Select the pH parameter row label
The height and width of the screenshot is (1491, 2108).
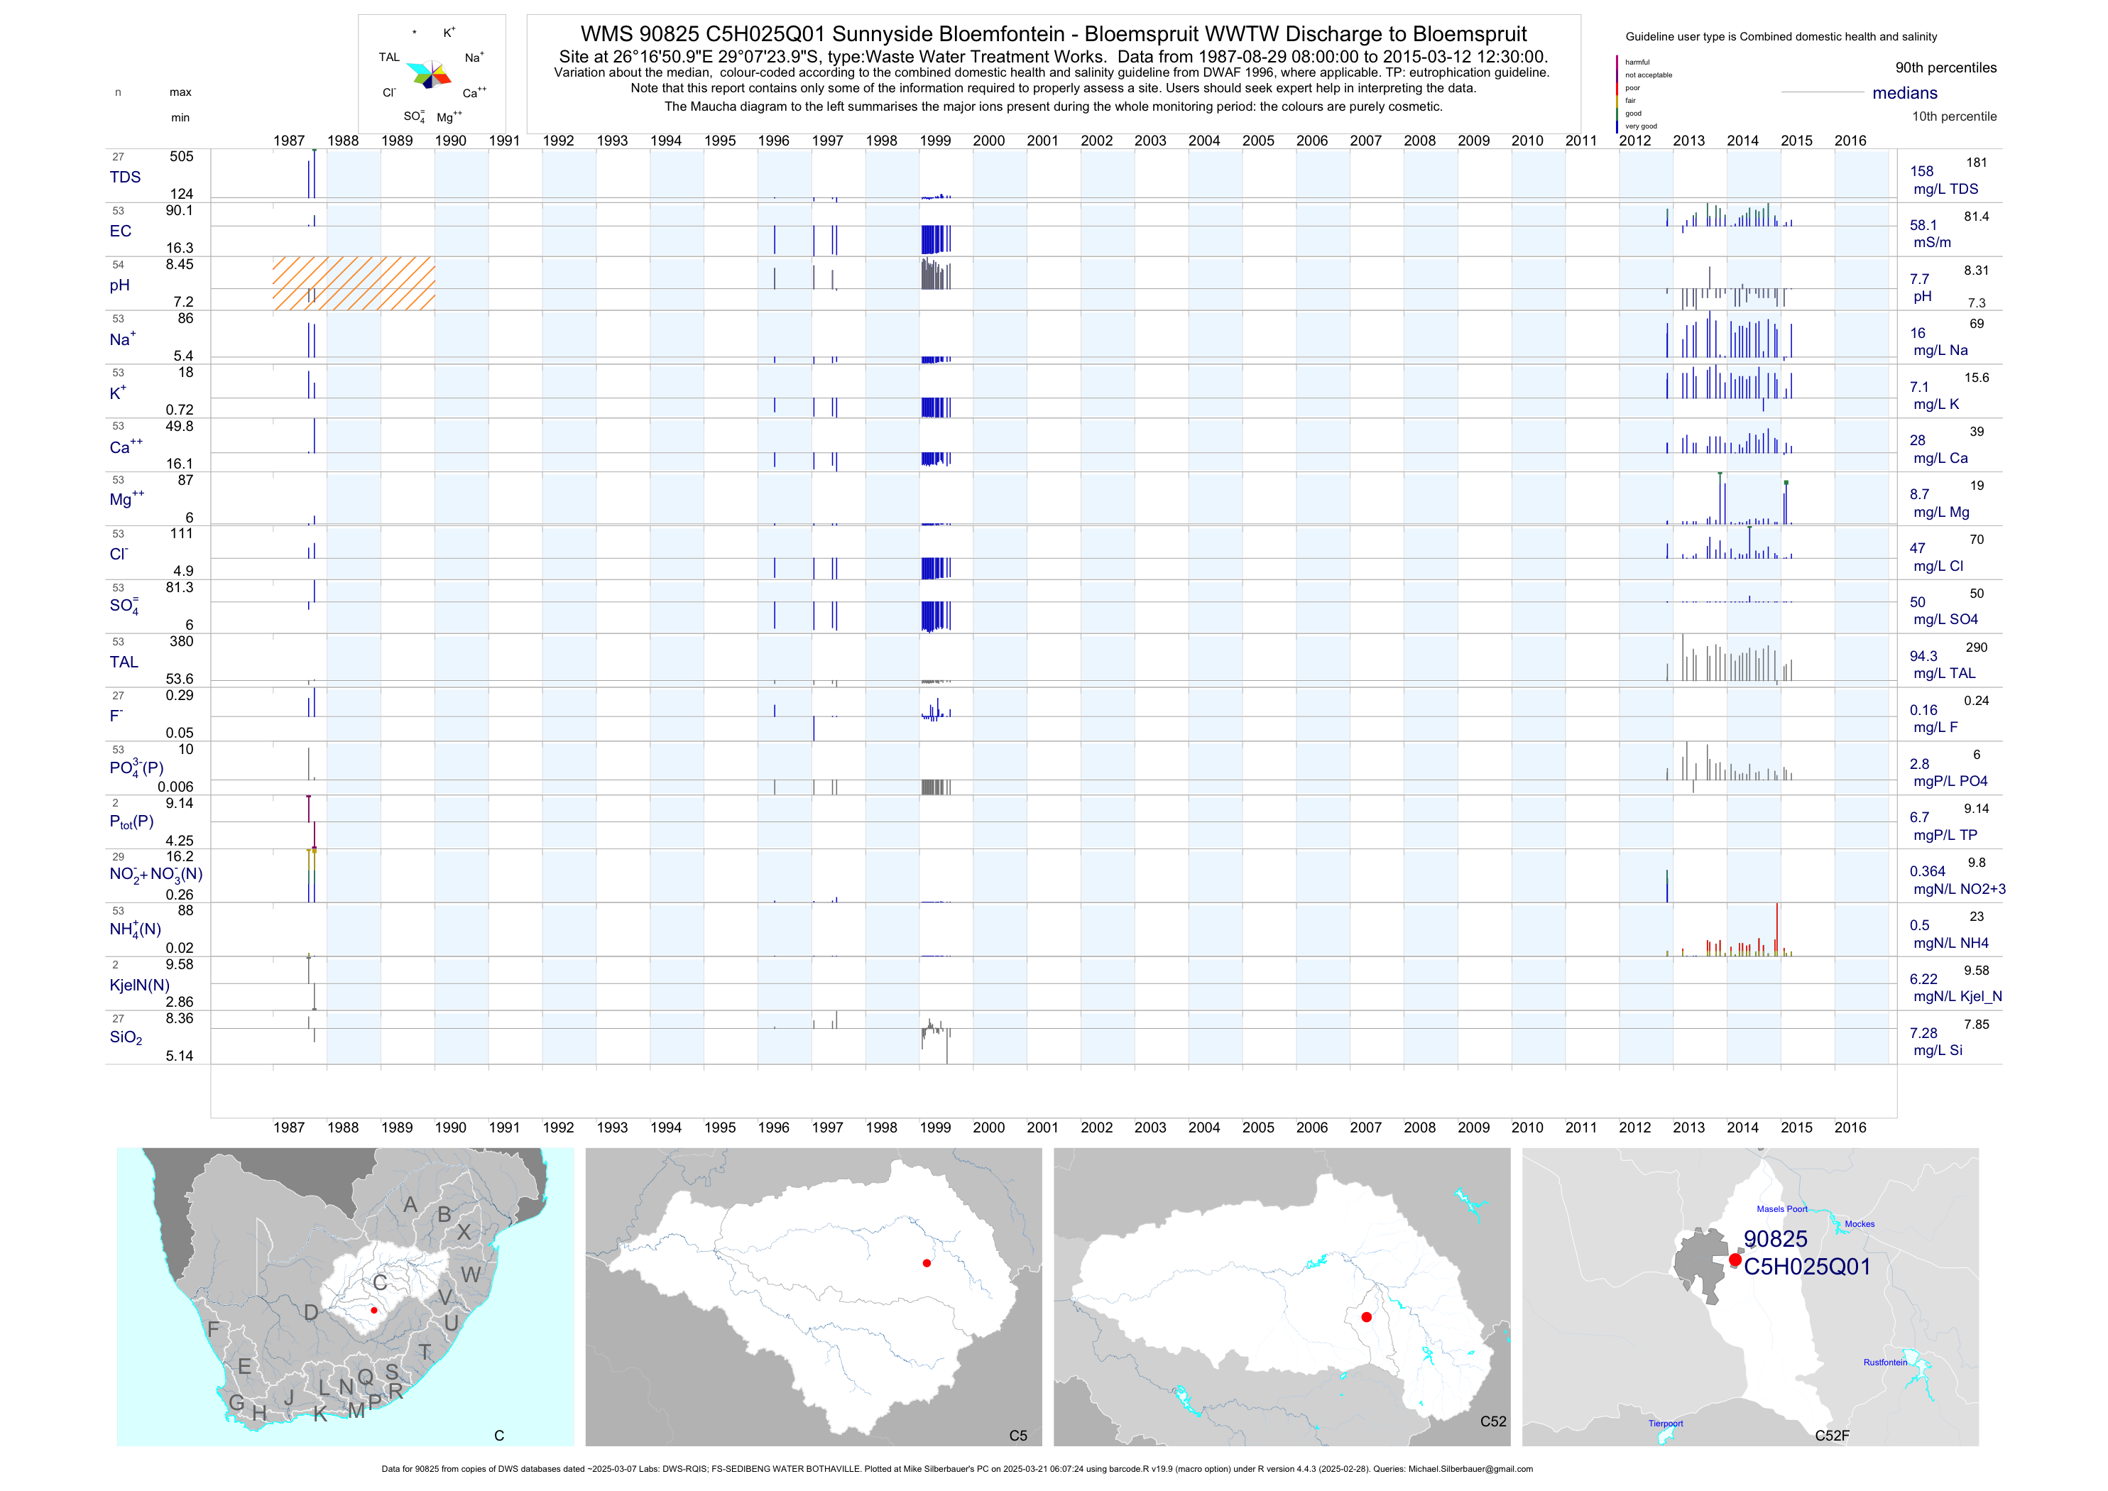(119, 285)
